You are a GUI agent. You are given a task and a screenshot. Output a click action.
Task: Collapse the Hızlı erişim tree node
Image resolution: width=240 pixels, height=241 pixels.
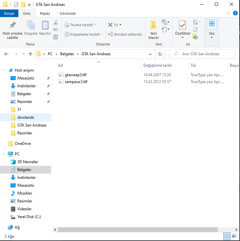(3, 70)
